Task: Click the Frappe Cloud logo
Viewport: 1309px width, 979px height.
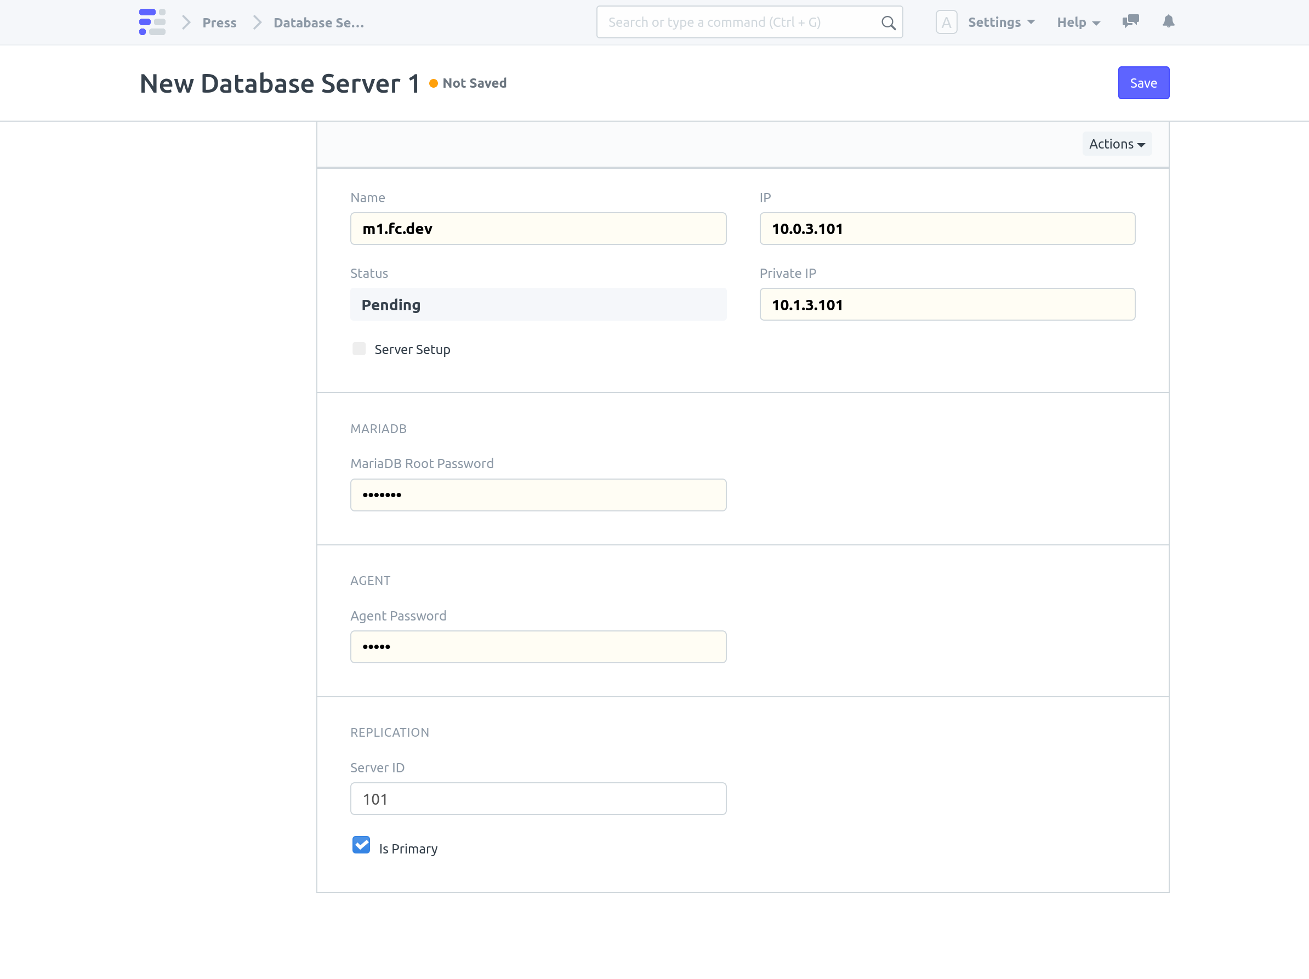Action: click(x=151, y=22)
